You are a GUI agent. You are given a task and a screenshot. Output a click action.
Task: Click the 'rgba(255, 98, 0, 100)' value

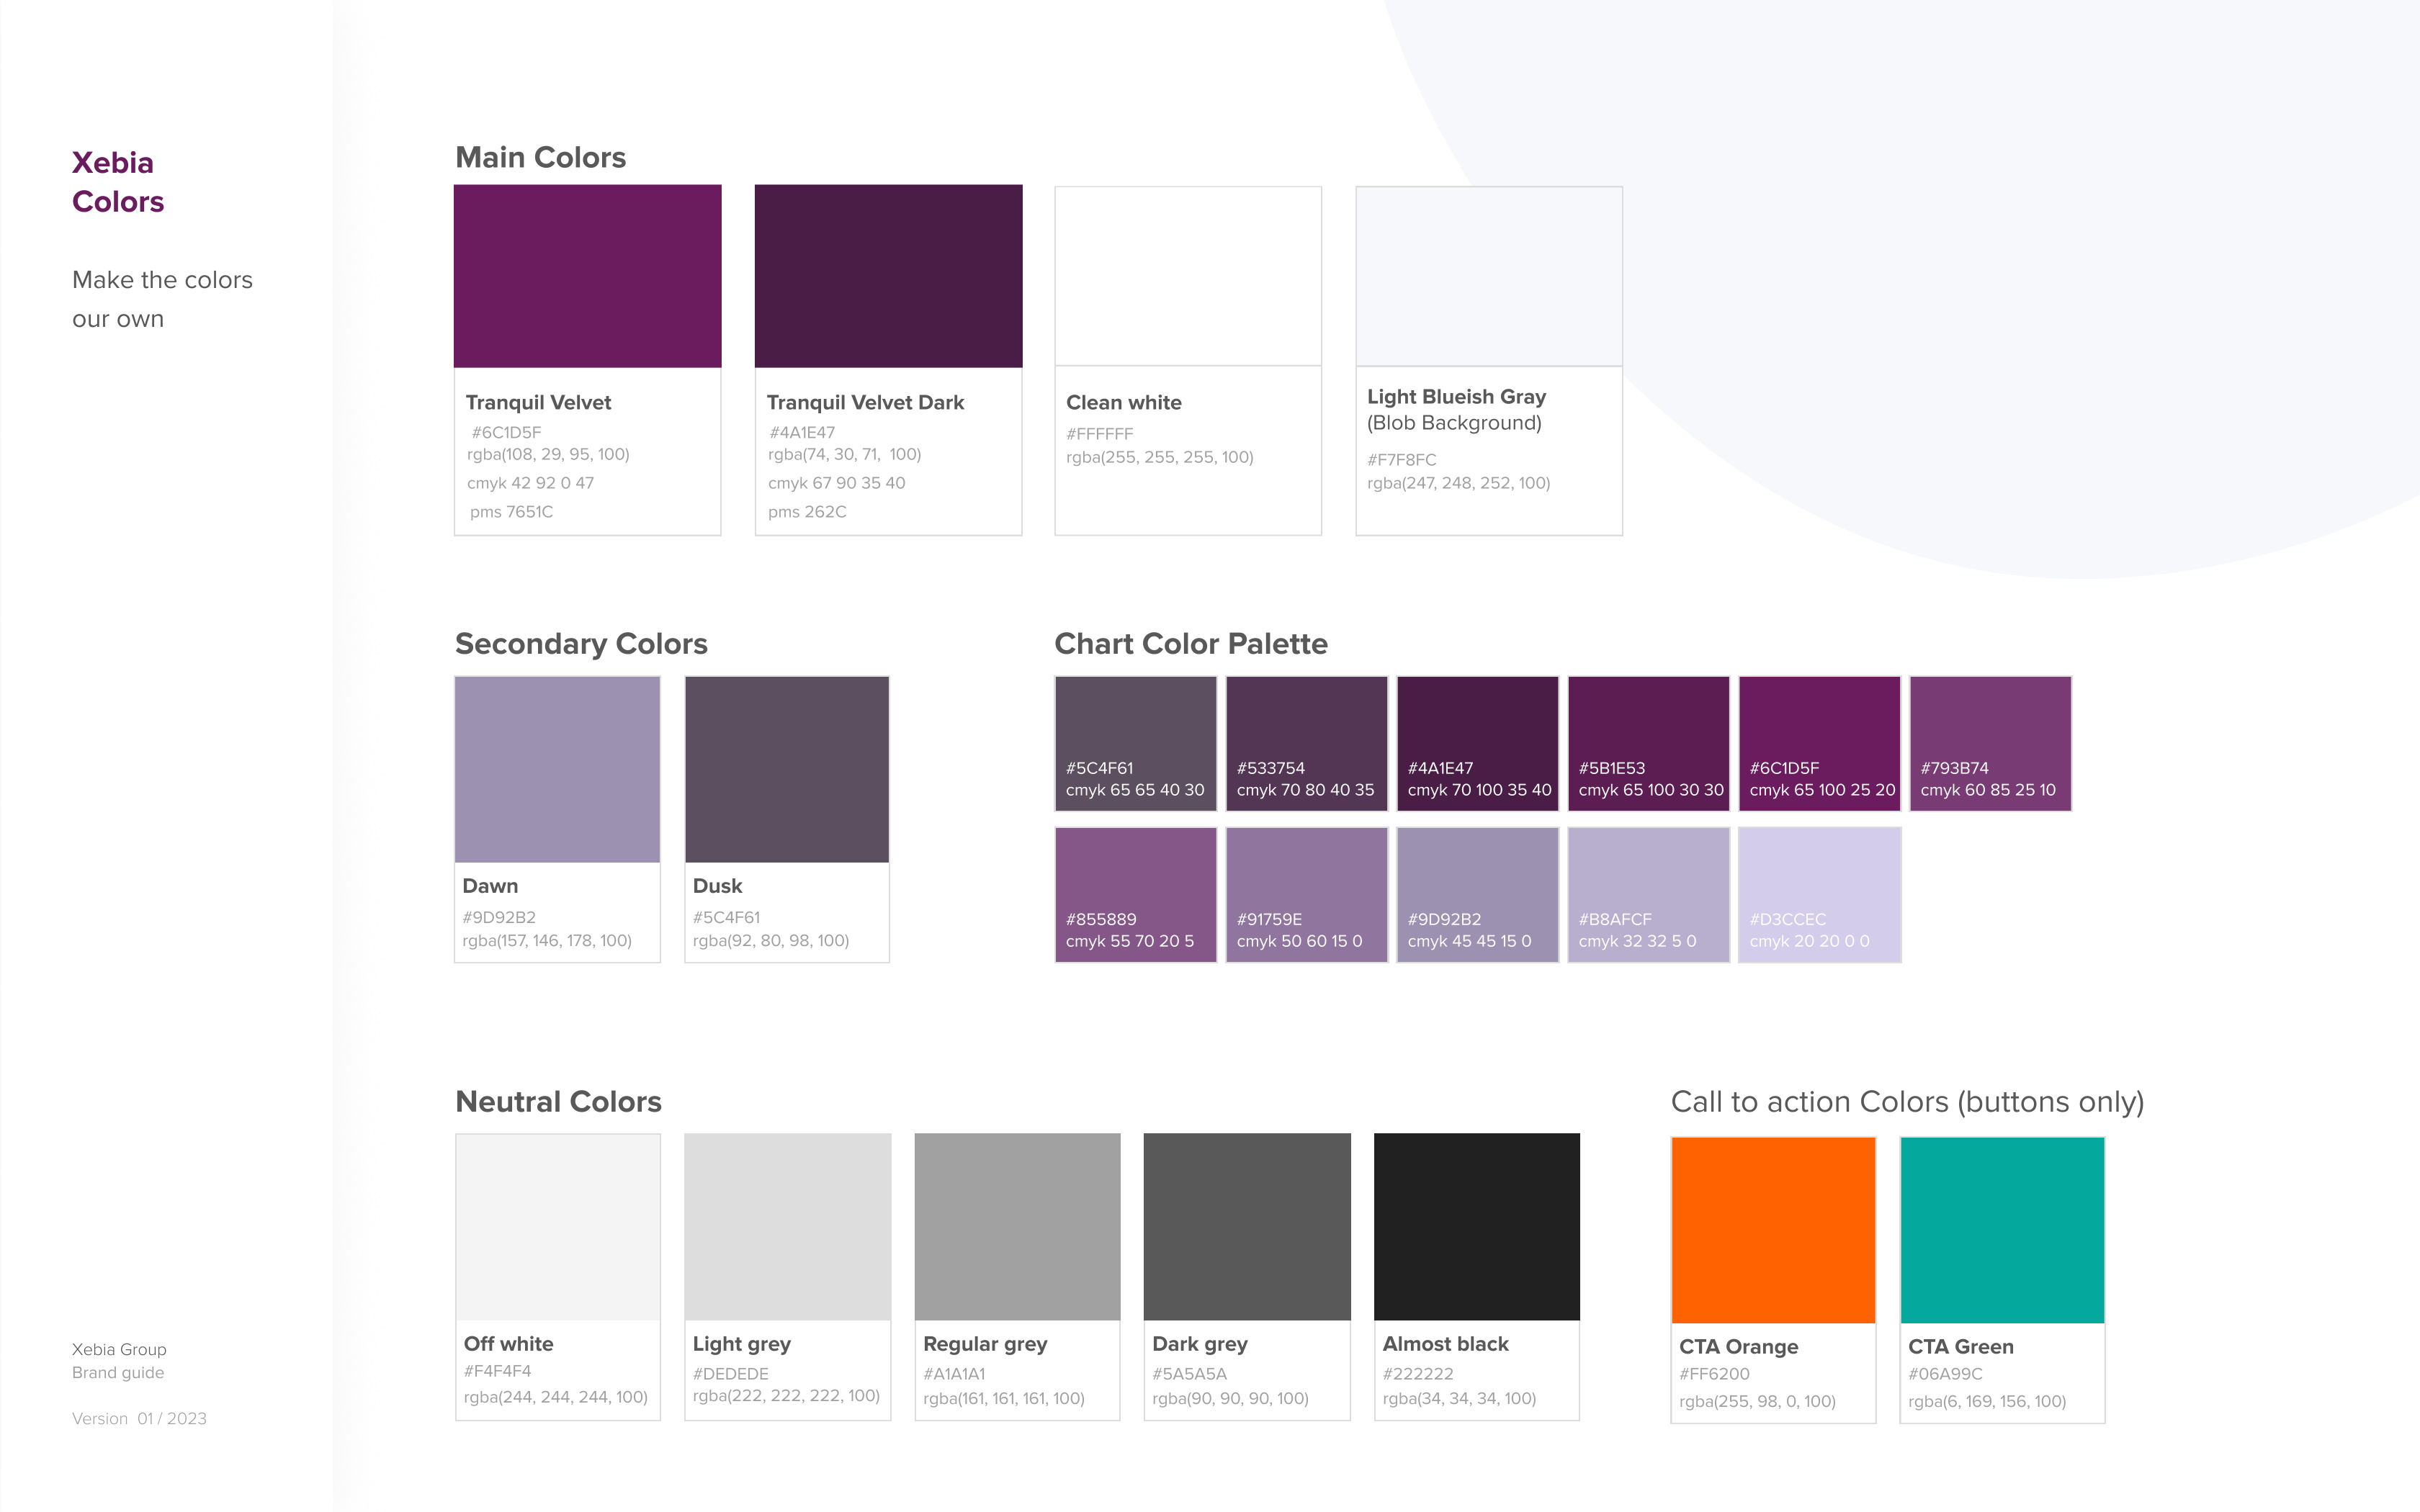point(1757,1402)
